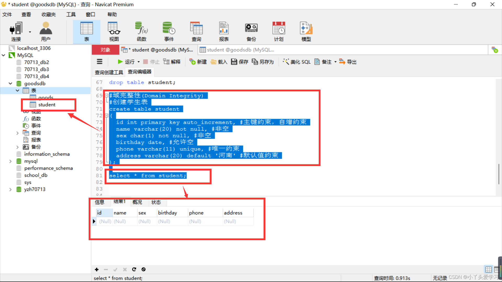
Task: Collapse code fold at line 72
Action: [107, 115]
